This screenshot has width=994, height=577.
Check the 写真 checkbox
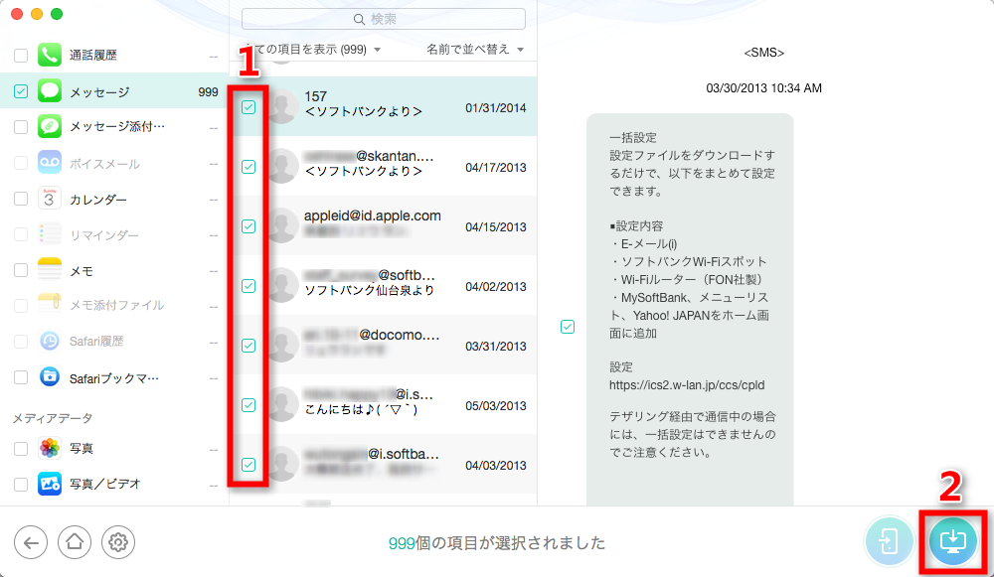coord(21,449)
